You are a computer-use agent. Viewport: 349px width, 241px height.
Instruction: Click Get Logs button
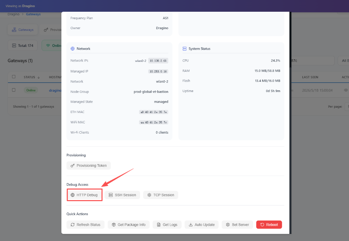click(x=167, y=225)
